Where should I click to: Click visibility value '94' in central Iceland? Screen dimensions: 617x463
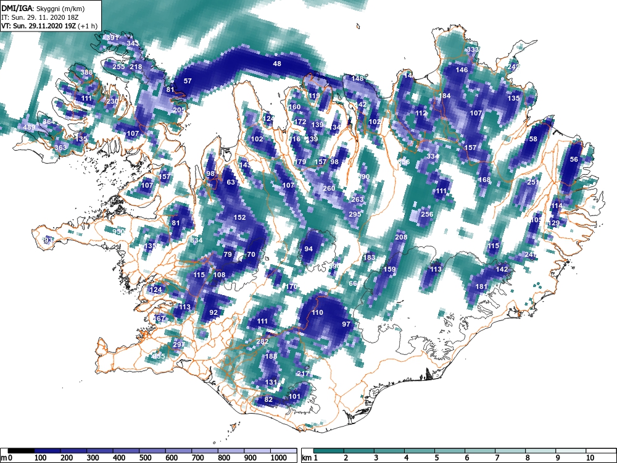[308, 249]
